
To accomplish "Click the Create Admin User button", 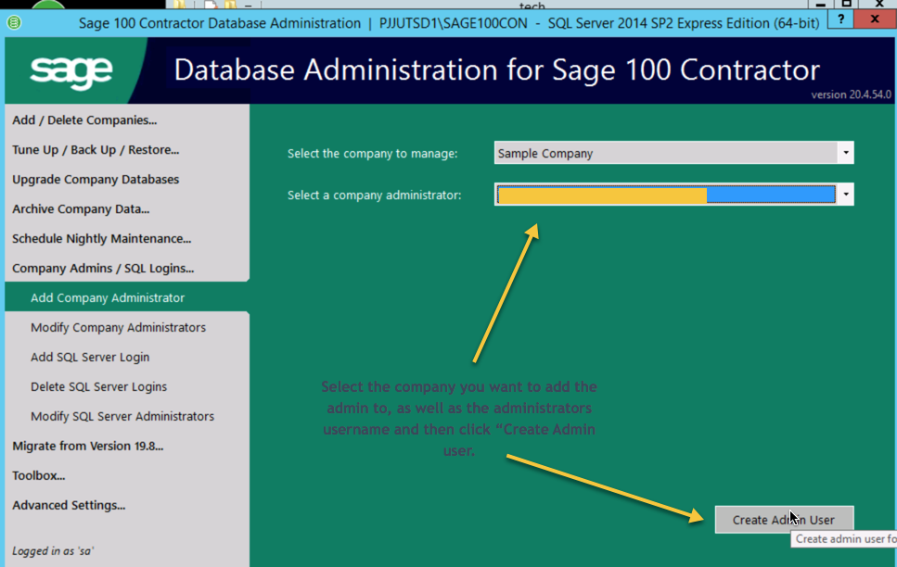I will (x=785, y=520).
